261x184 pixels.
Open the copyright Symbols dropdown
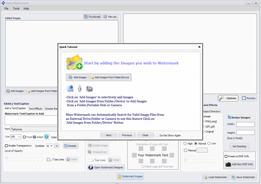click(x=49, y=146)
